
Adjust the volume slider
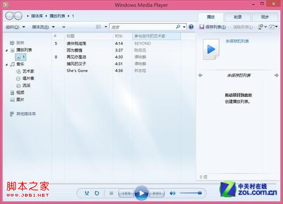(x=191, y=193)
